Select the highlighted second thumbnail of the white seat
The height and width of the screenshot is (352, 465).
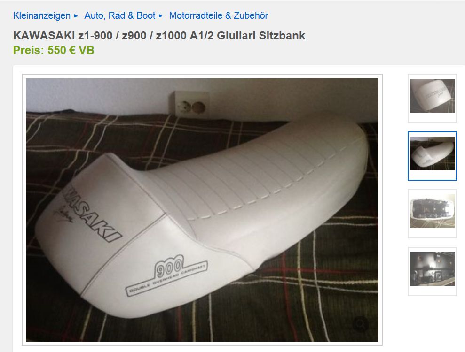(x=433, y=156)
